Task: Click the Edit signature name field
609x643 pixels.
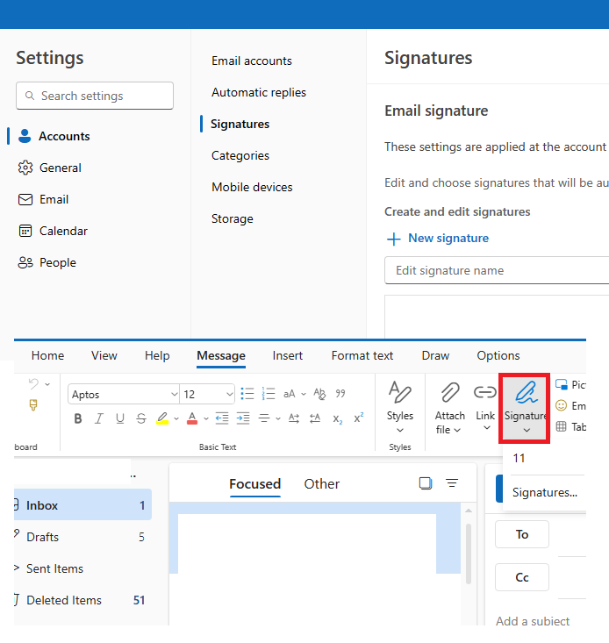Action: (x=497, y=270)
